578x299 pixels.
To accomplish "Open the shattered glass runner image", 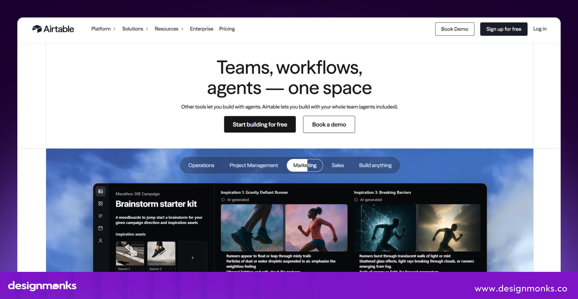I will 385,228.
